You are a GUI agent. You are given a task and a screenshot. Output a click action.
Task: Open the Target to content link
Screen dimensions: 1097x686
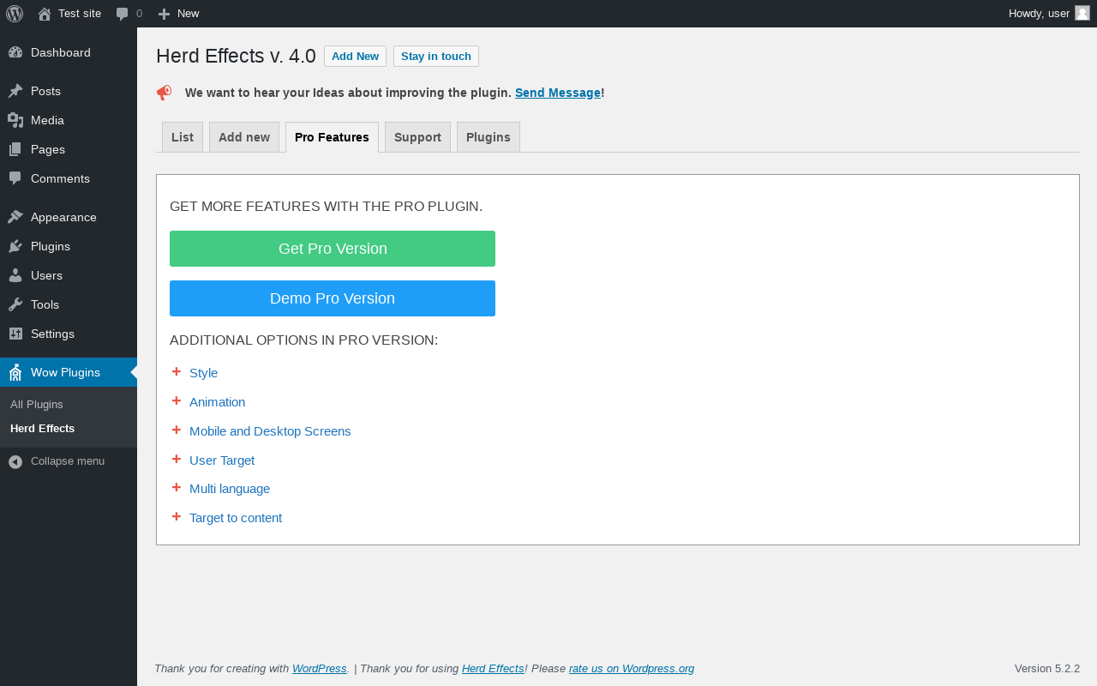[x=236, y=518]
